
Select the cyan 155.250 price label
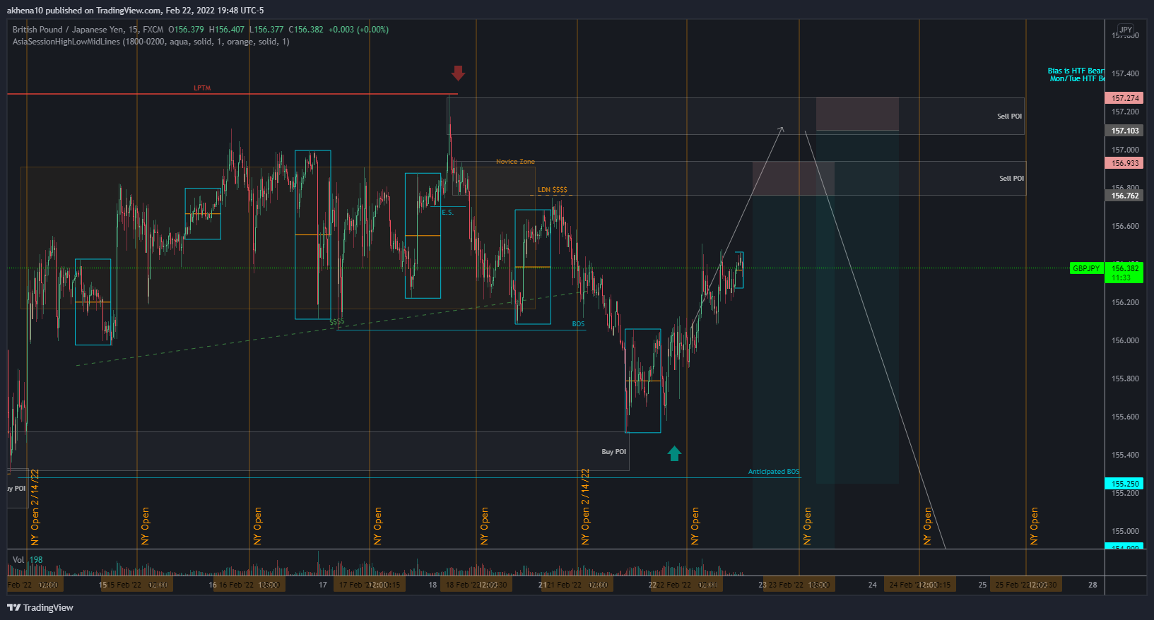tap(1125, 484)
